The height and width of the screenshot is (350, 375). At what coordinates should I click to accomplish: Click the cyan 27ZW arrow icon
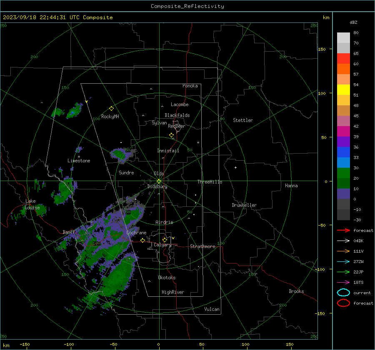pyautogui.click(x=343, y=262)
